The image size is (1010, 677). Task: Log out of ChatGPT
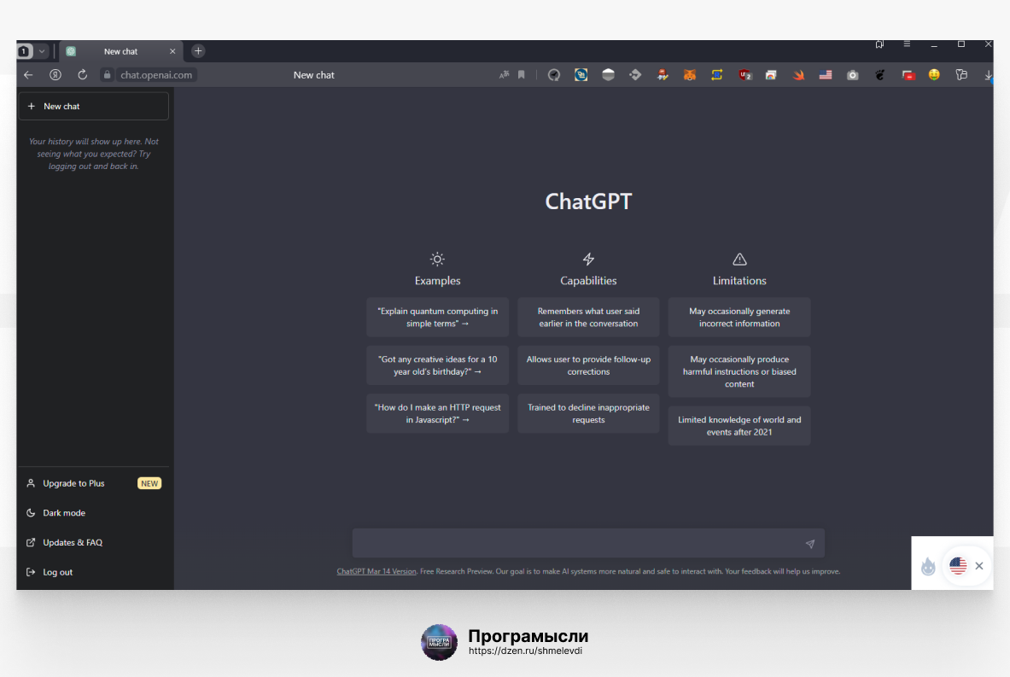click(x=93, y=572)
